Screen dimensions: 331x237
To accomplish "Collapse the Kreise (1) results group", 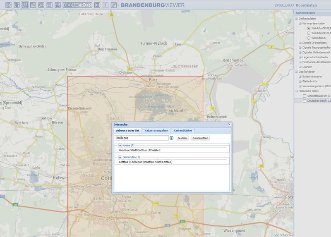I will 120,145.
